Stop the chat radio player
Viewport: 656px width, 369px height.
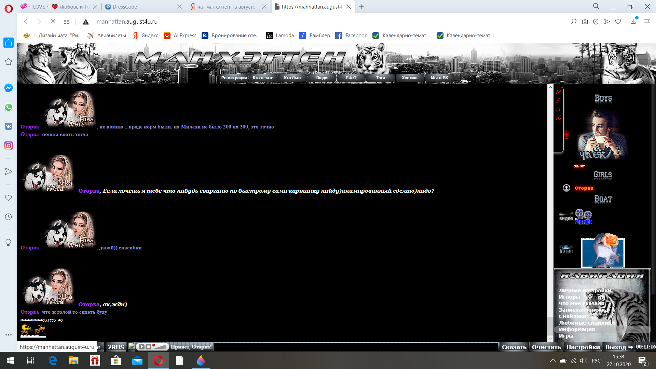click(x=148, y=347)
